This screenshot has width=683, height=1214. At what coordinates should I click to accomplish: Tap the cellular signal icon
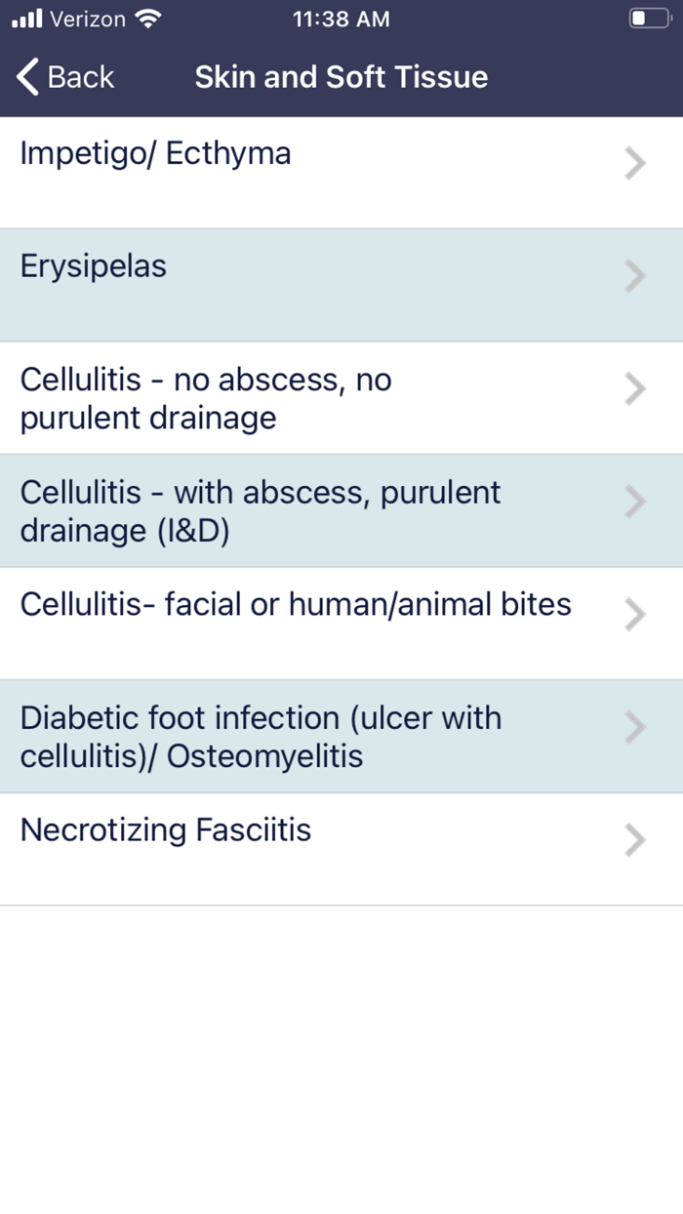25,17
